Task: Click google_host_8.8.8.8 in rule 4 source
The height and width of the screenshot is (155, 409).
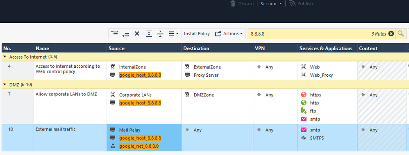Action: [140, 75]
